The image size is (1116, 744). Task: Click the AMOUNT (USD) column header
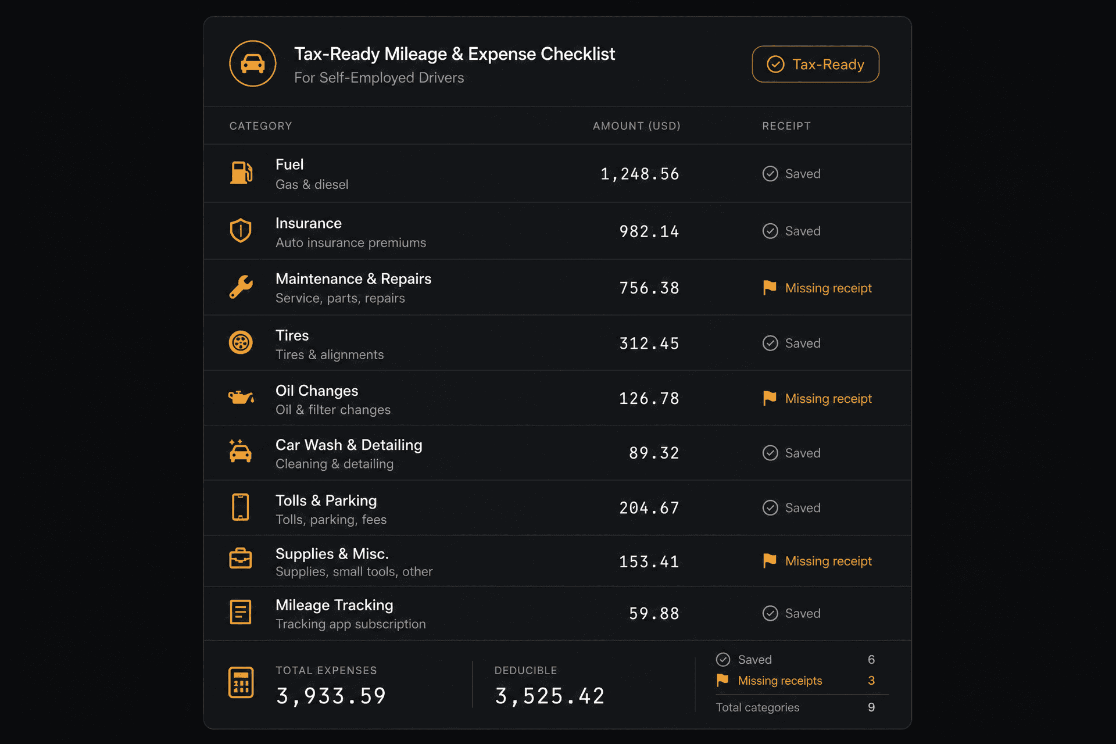pyautogui.click(x=636, y=126)
